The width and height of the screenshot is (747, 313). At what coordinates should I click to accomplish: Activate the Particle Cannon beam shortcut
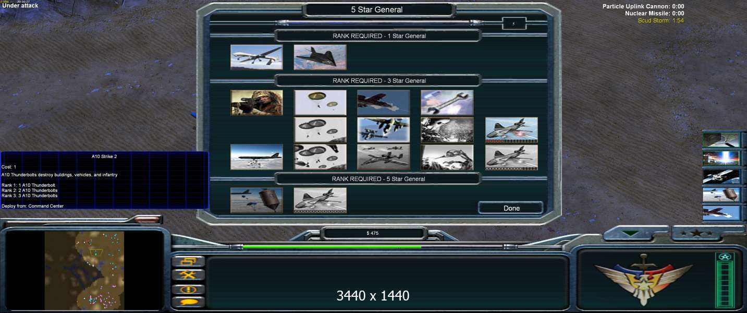[x=721, y=158]
